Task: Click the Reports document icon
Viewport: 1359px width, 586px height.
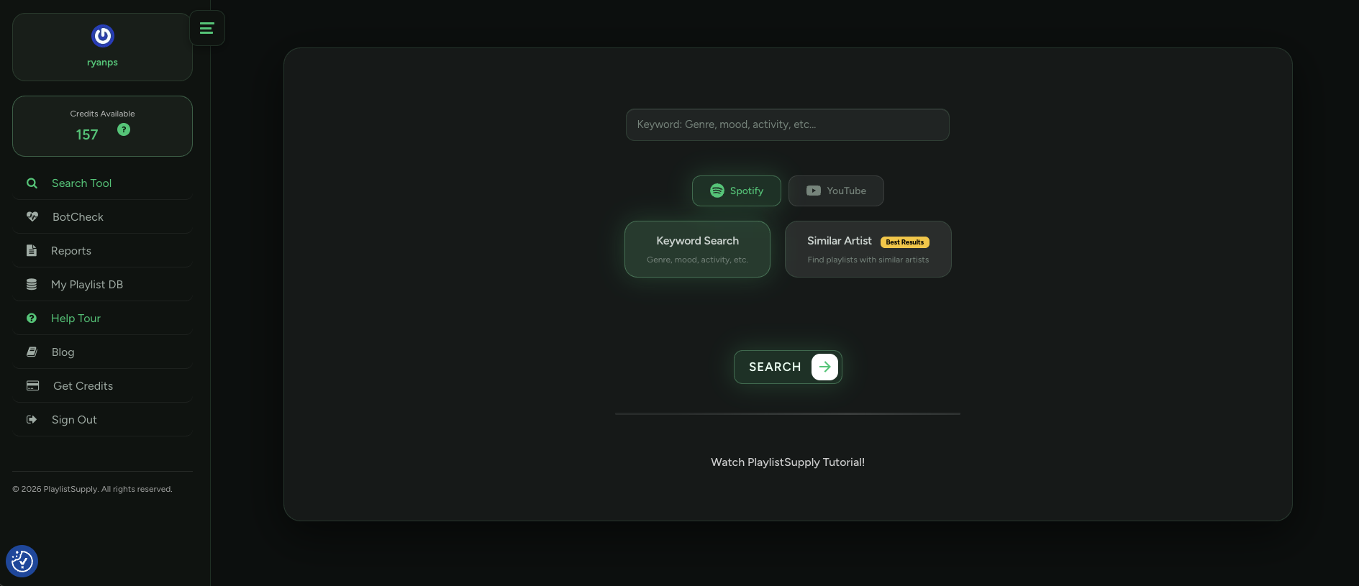Action: pos(32,250)
